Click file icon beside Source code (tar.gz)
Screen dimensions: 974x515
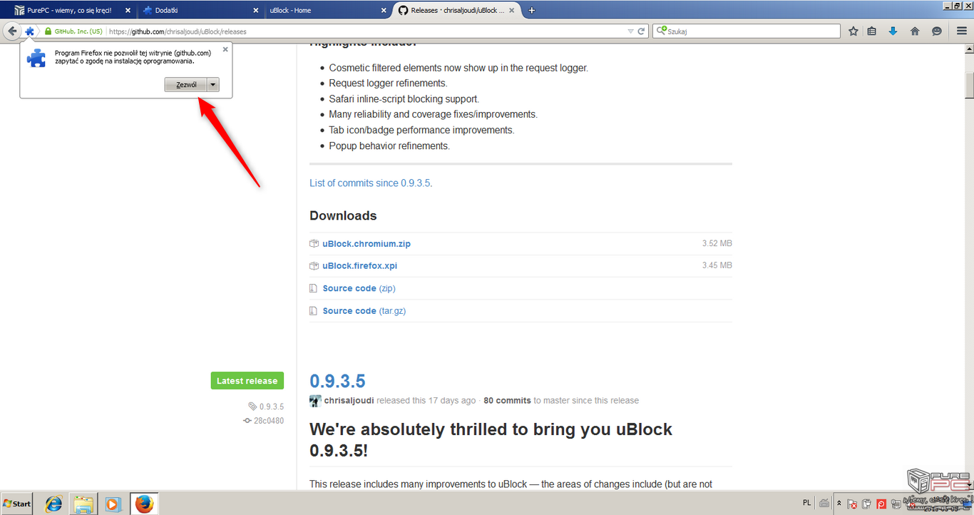[313, 311]
